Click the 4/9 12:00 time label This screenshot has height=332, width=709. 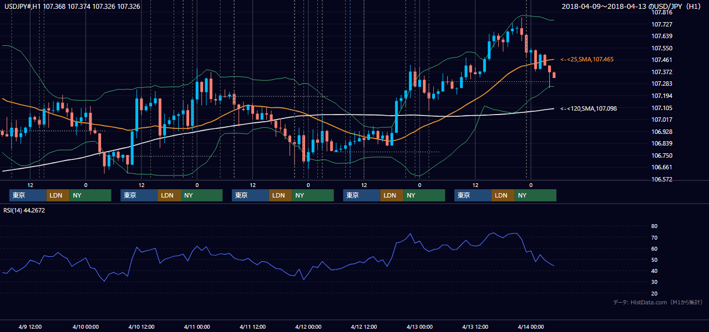coord(31,326)
